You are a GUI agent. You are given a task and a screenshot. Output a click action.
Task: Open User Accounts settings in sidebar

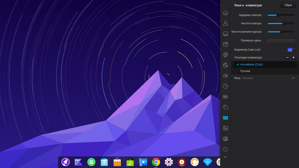click(x=225, y=23)
